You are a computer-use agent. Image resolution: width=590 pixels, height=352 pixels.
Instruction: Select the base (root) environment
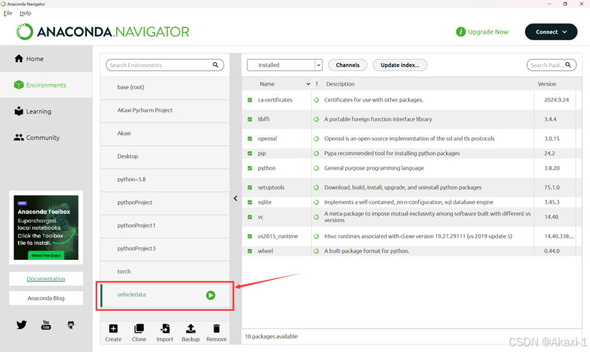coord(165,87)
